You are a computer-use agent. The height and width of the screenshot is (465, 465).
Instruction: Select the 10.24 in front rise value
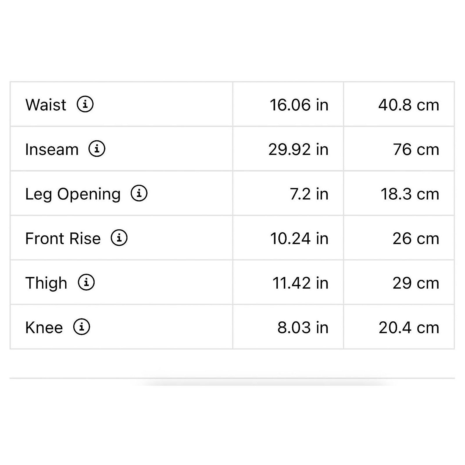[299, 238]
